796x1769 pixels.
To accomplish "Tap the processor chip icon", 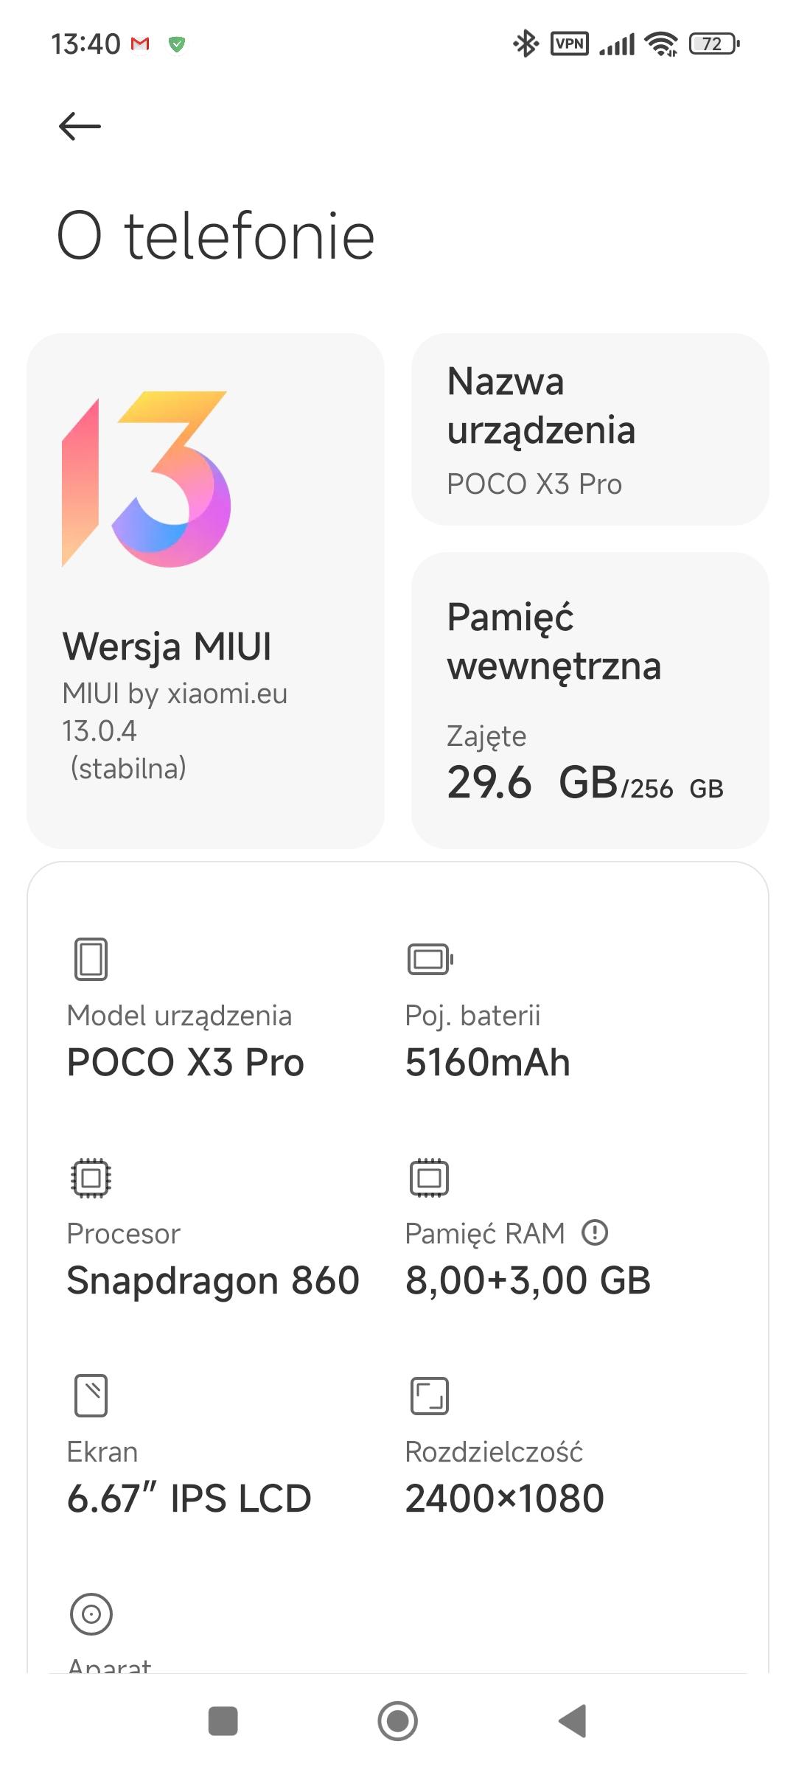I will [91, 1177].
